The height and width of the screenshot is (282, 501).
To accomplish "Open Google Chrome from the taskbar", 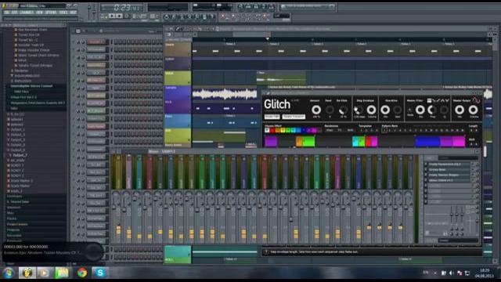I will coord(81,273).
